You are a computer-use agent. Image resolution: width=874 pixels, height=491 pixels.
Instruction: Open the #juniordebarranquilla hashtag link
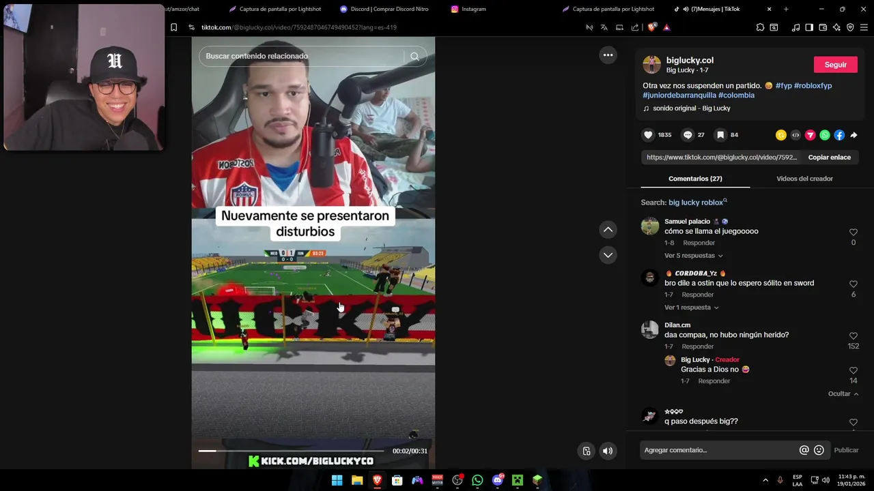point(679,95)
